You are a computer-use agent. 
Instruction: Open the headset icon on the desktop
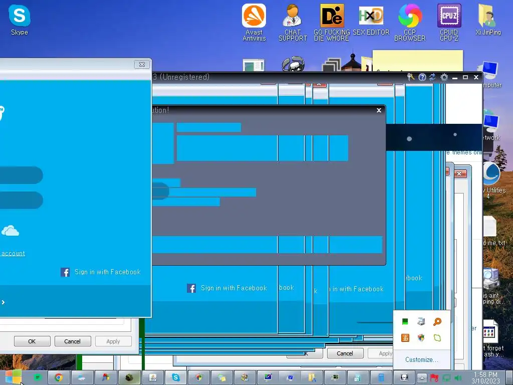(x=293, y=64)
